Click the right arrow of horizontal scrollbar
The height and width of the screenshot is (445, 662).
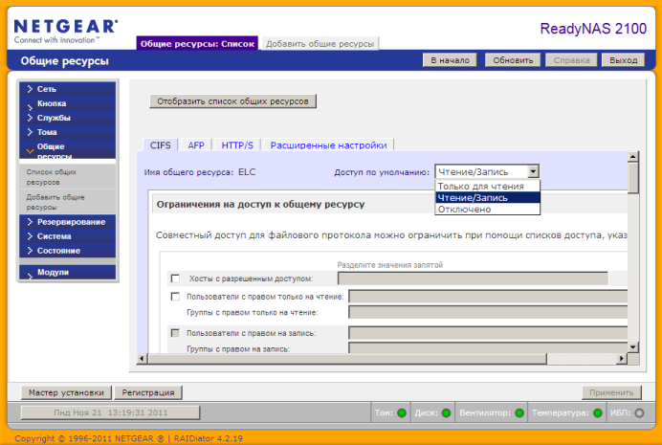point(622,359)
